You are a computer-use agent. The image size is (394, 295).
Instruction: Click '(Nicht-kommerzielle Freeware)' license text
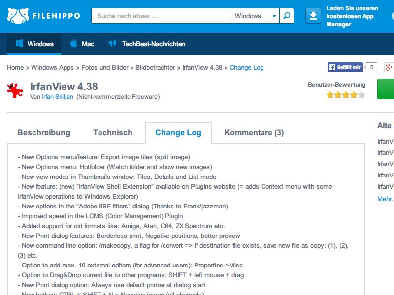pos(118,97)
